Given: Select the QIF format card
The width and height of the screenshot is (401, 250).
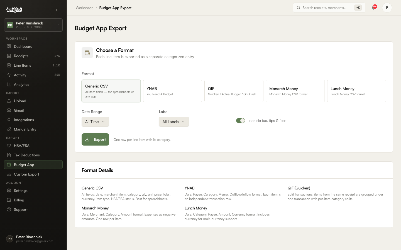Looking at the screenshot, I should [x=234, y=91].
